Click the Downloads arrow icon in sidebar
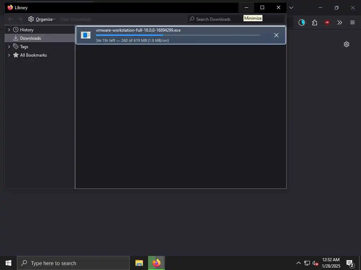Viewport: 361px width, 270px height. click(16, 38)
